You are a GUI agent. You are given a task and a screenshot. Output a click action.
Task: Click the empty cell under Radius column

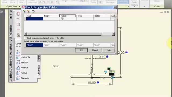click(x=102, y=19)
